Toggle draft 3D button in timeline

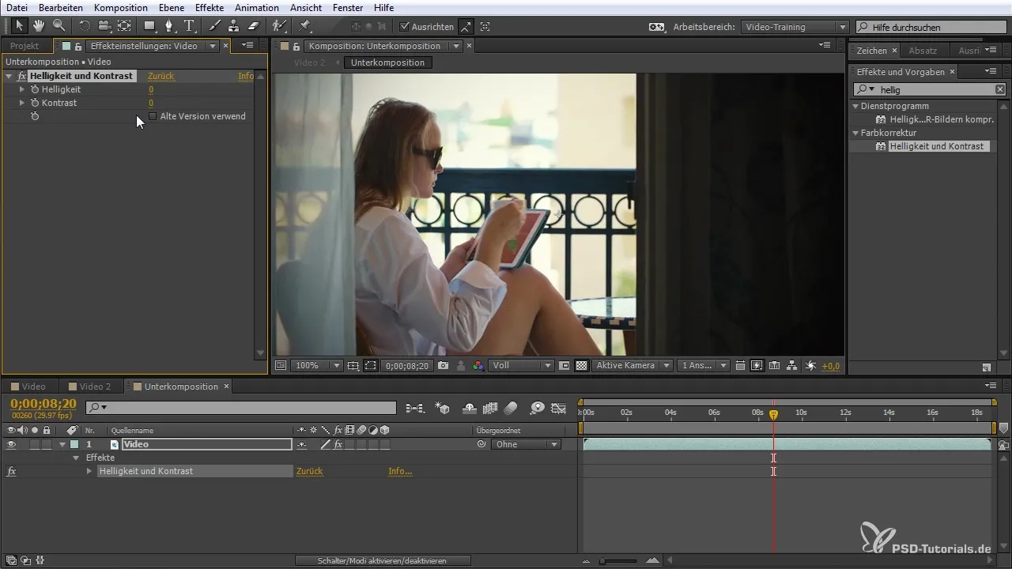(x=443, y=409)
